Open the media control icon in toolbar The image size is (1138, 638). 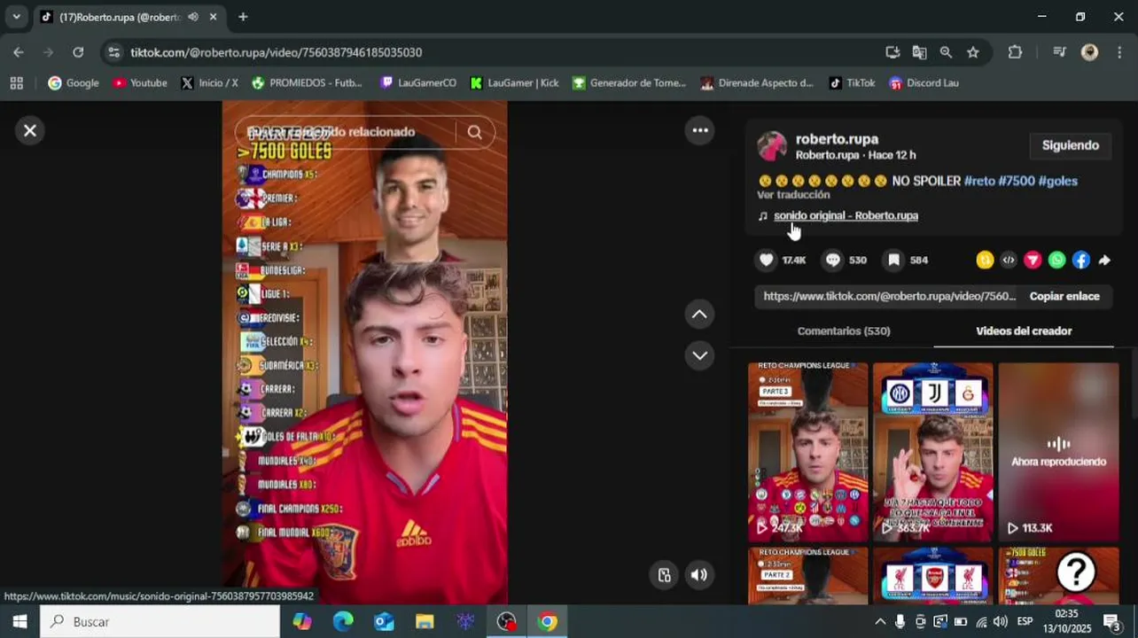click(x=1059, y=52)
